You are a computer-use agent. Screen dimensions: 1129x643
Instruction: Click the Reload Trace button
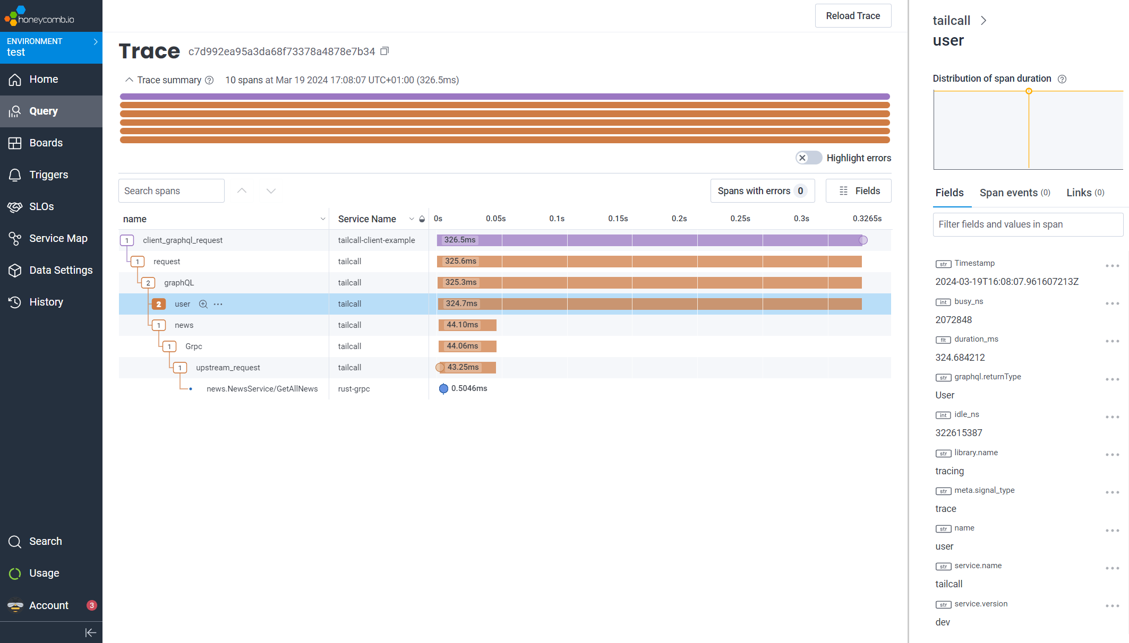tap(853, 16)
